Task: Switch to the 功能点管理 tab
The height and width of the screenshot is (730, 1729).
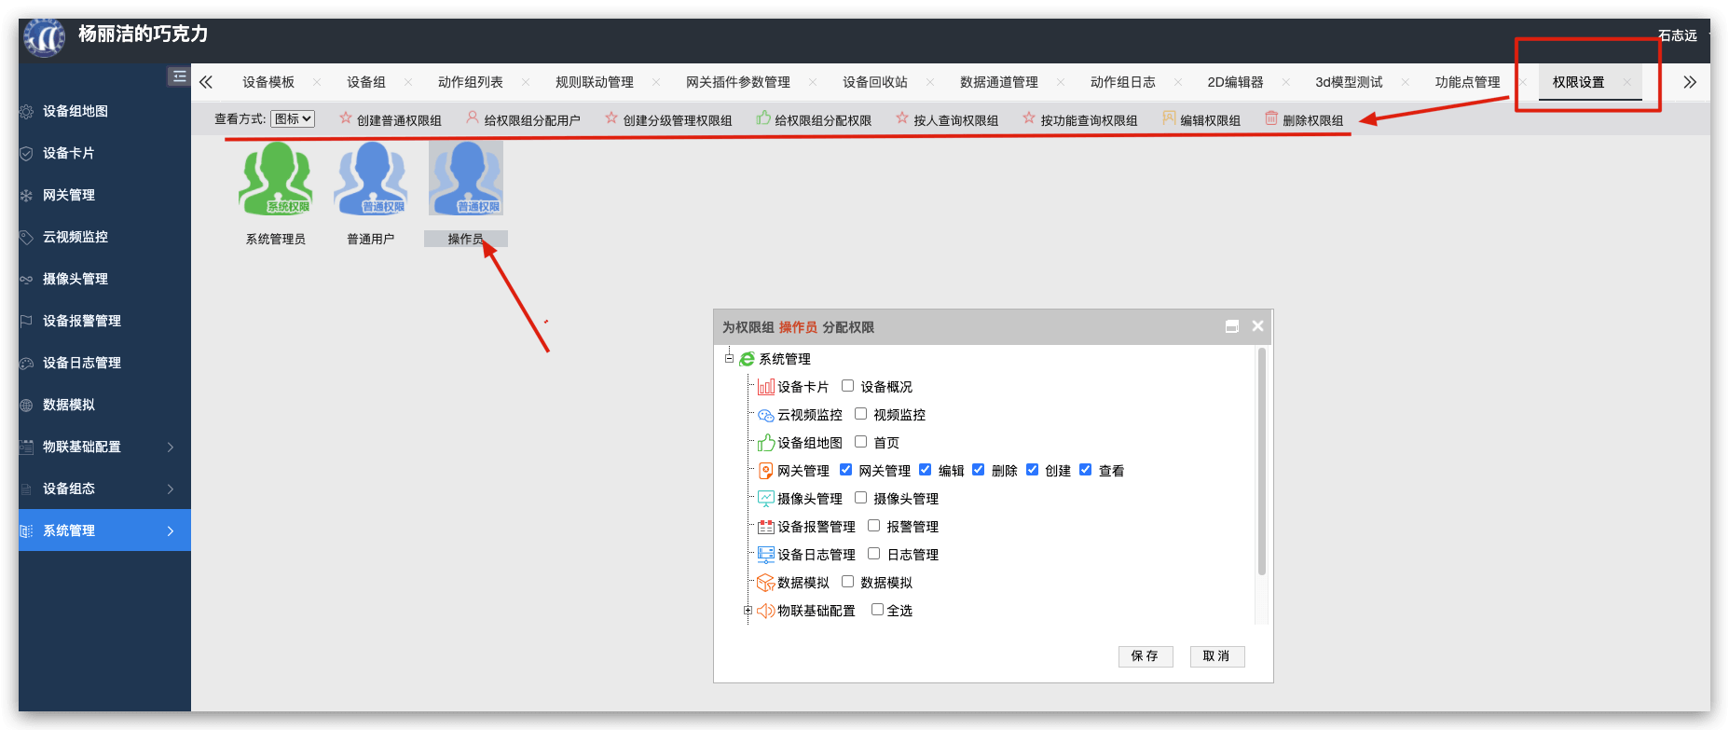Action: (x=1468, y=82)
